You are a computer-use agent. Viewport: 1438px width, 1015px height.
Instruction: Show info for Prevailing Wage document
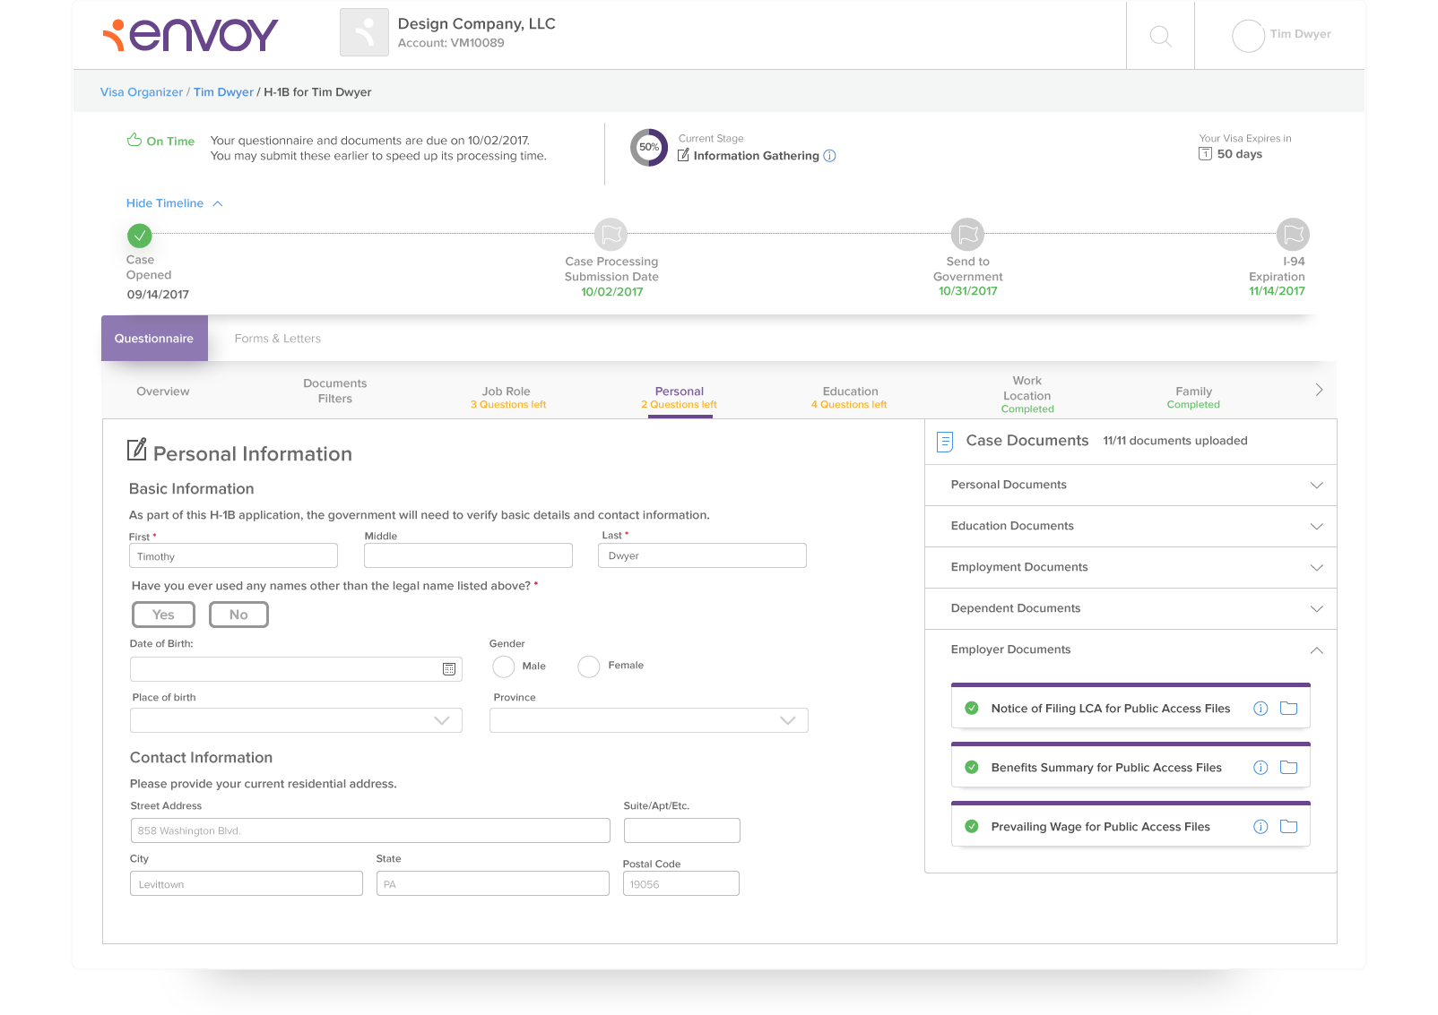coord(1260,827)
